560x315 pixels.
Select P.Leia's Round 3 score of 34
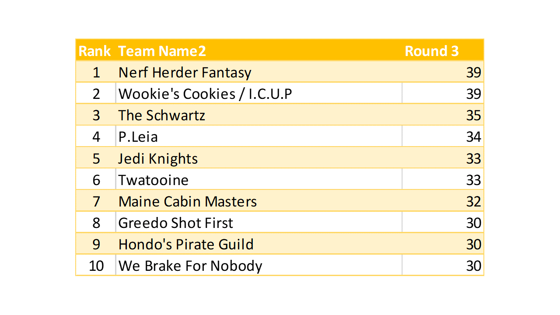(473, 137)
